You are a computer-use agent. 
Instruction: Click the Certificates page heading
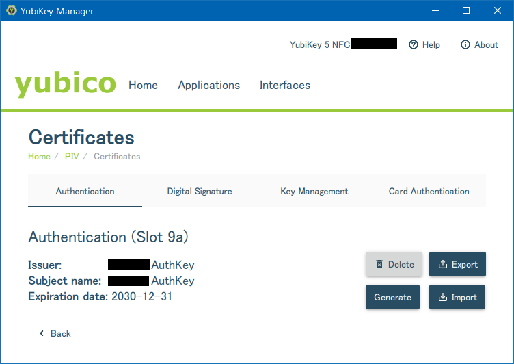81,138
